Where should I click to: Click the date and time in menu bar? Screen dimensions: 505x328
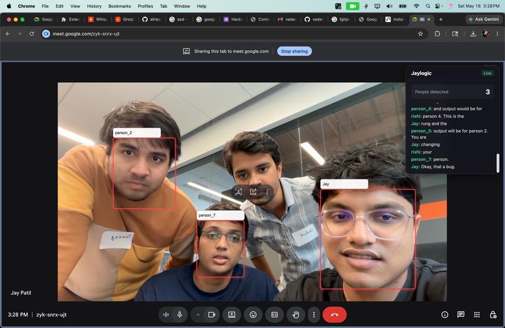point(479,6)
